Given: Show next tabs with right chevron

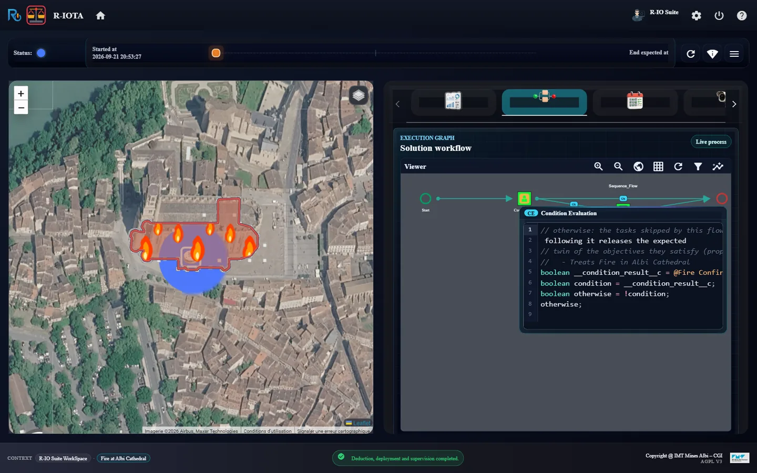Looking at the screenshot, I should (x=734, y=104).
